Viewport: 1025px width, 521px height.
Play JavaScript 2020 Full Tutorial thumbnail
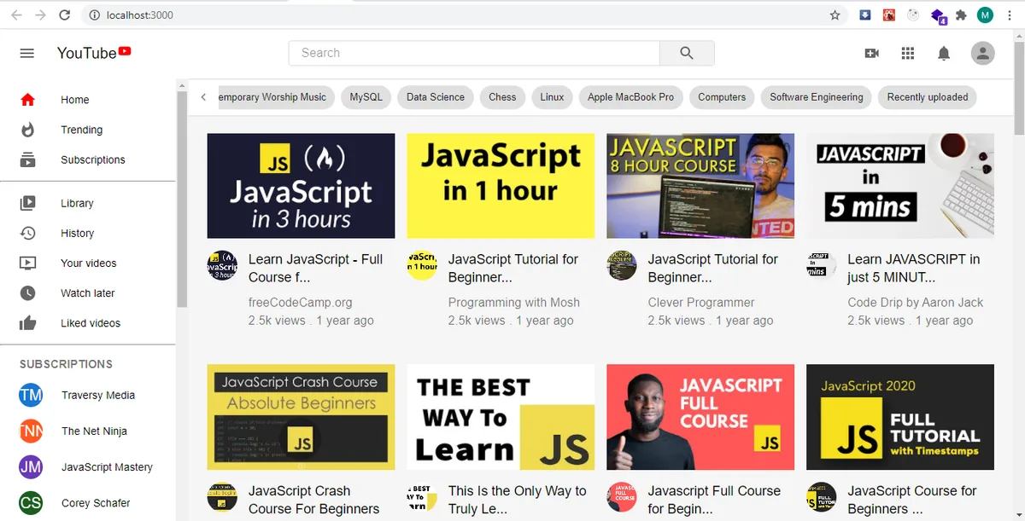(x=900, y=418)
